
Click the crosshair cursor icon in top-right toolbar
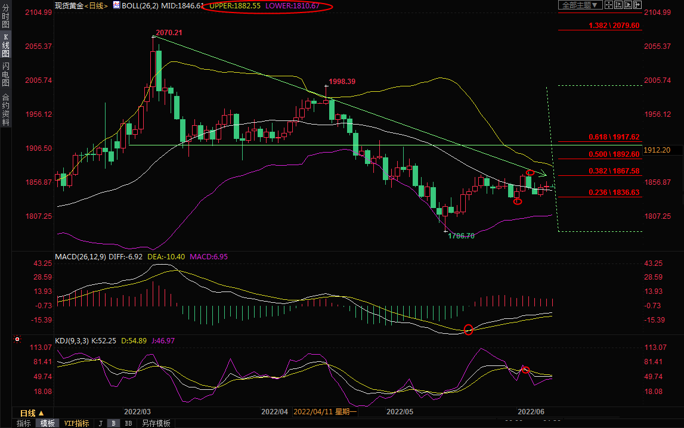(x=609, y=5)
